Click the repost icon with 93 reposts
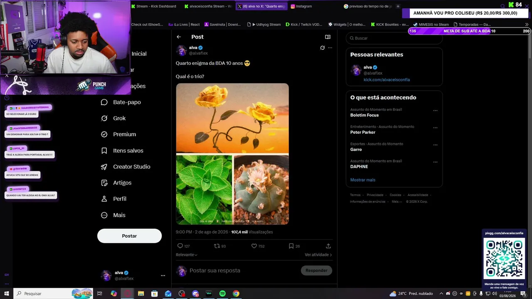This screenshot has height=299, width=532. pos(217,246)
